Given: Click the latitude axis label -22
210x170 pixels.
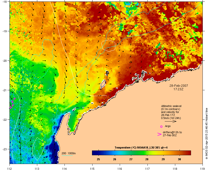Looking at the screenshot, I should pos(4,119).
